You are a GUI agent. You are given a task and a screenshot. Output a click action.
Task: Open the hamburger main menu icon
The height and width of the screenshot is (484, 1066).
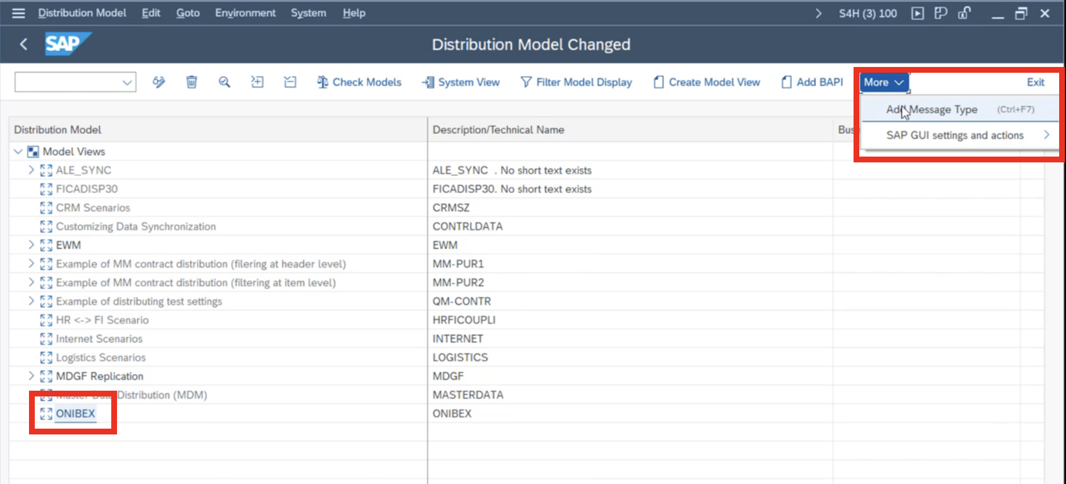[x=18, y=13]
